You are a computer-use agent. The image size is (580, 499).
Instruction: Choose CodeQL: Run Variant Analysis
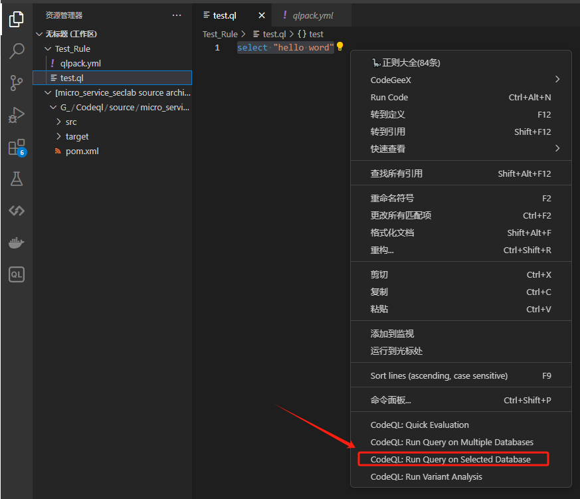(x=461, y=476)
